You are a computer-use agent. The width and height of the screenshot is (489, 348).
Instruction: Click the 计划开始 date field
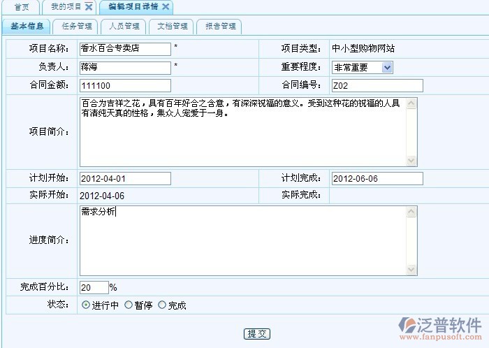tap(125, 179)
